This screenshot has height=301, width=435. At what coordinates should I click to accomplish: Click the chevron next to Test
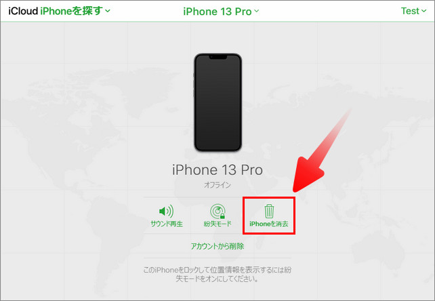(x=423, y=11)
